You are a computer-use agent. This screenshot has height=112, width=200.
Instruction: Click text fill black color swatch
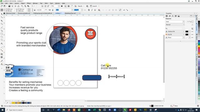(187, 31)
